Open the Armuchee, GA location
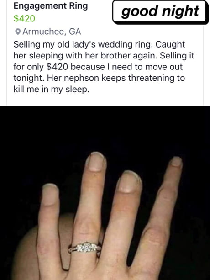 coord(52,32)
